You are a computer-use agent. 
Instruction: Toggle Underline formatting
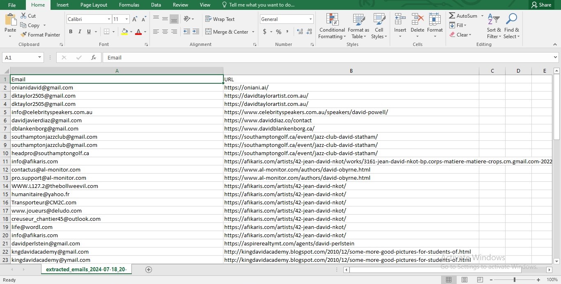89,32
